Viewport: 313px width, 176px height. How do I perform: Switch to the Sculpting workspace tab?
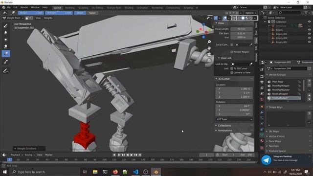click(83, 8)
